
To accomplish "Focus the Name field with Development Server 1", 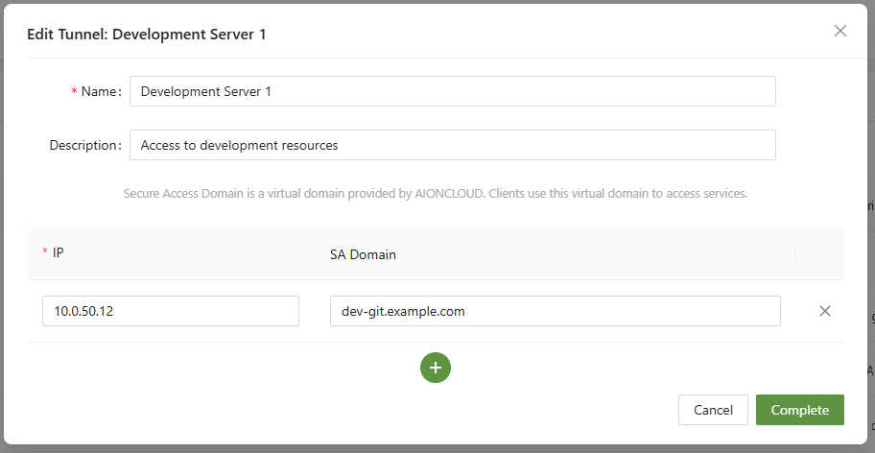I will [452, 92].
